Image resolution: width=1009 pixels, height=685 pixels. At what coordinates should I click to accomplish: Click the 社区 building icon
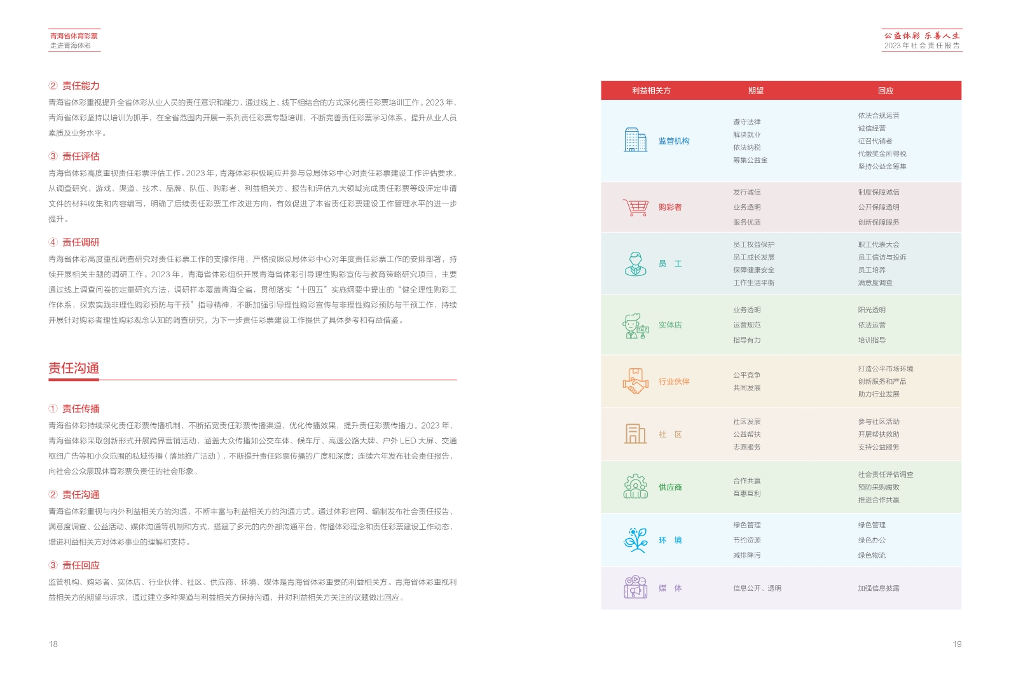(x=635, y=434)
